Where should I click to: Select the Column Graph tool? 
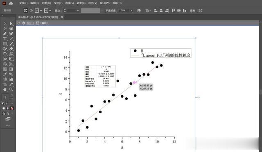pyautogui.click(x=11, y=79)
